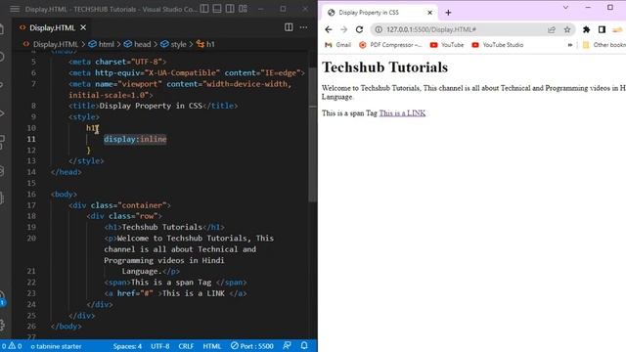
Task: Open Chrome tab search chevron
Action: [565, 8]
